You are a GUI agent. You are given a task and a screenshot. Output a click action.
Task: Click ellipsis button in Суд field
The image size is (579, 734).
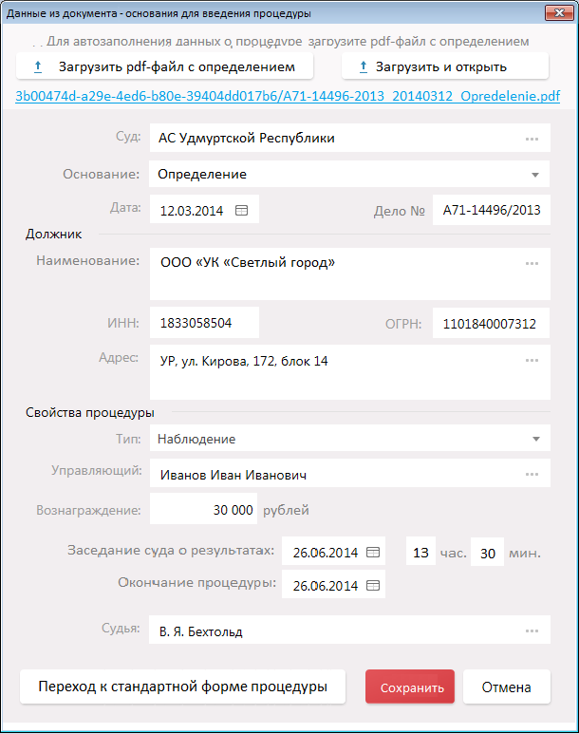[532, 139]
